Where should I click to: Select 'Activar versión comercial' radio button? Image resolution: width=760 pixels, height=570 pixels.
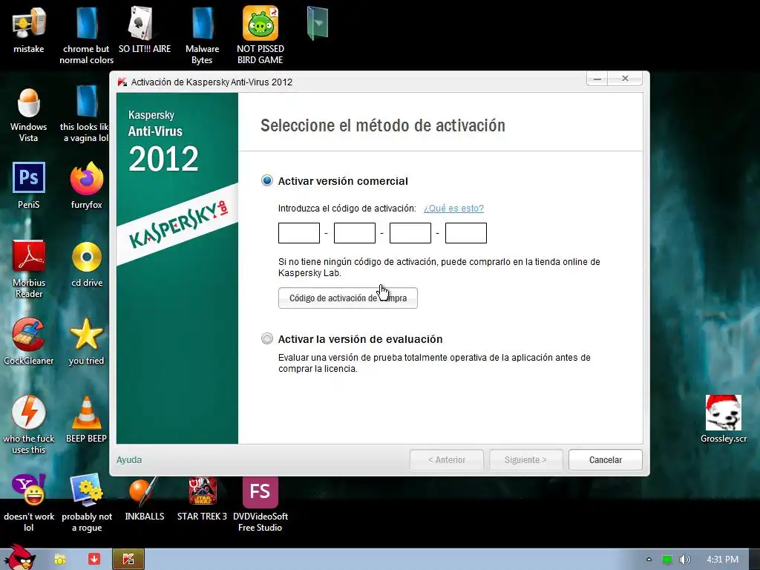click(267, 181)
